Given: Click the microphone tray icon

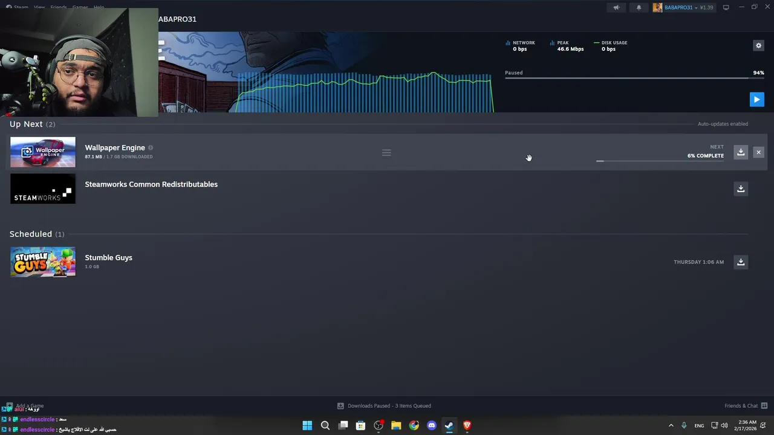Looking at the screenshot, I should [684, 425].
